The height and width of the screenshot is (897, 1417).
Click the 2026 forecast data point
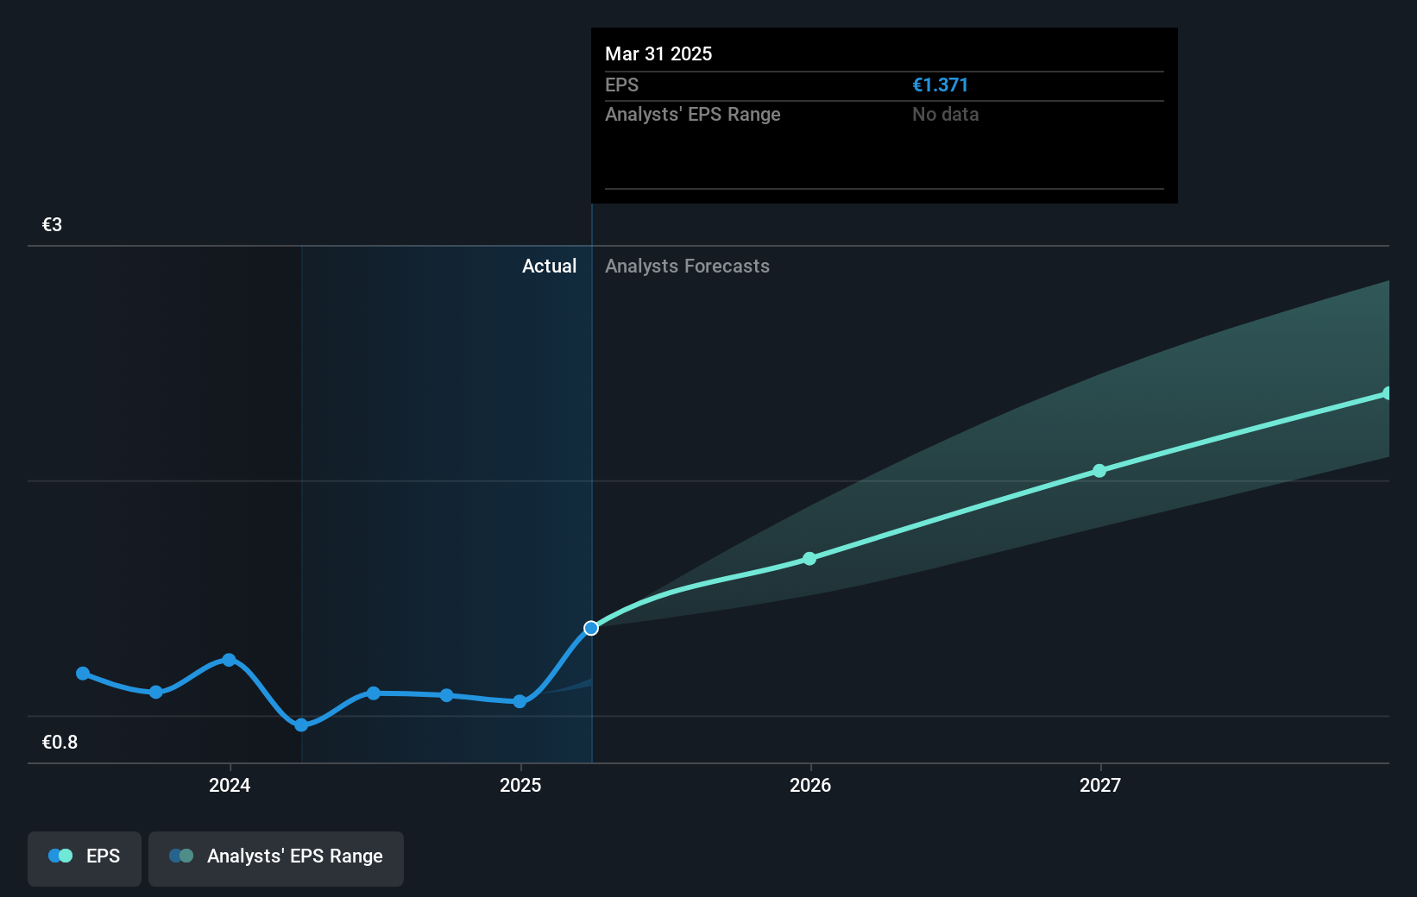809,558
